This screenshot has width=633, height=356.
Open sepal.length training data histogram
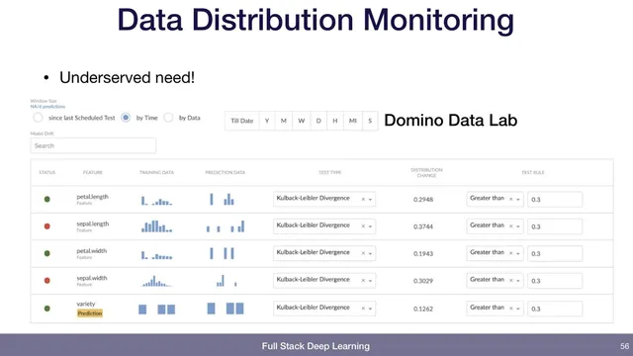[156, 226]
